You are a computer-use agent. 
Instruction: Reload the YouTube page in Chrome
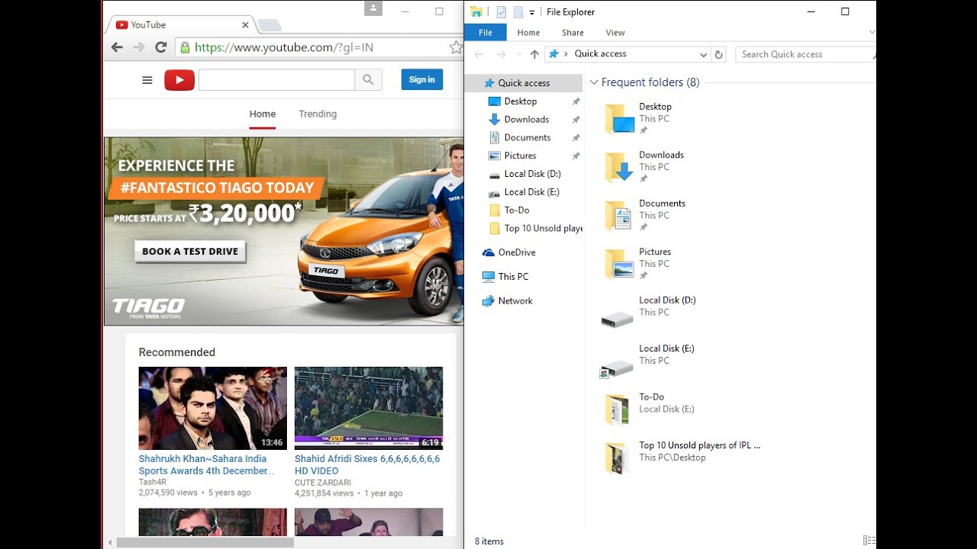tap(161, 47)
